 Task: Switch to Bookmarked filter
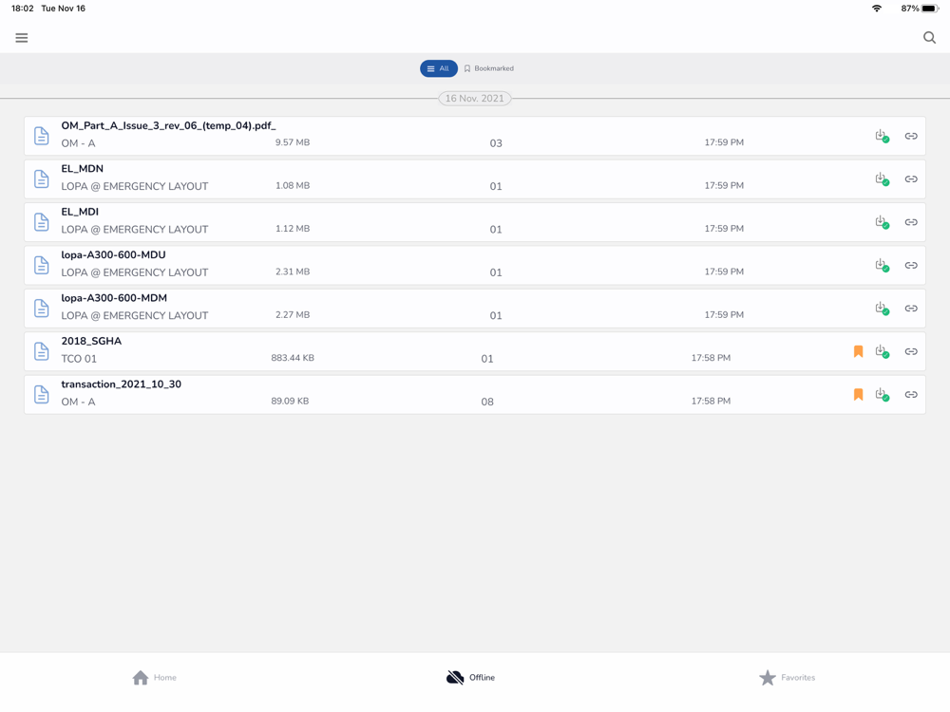(489, 68)
